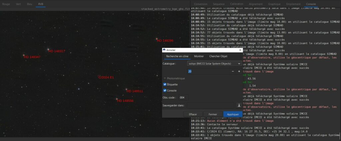Image resolution: width=341 pixels, height=141 pixels.
Task: Switch to the Montrer tab
Action: (199, 56)
